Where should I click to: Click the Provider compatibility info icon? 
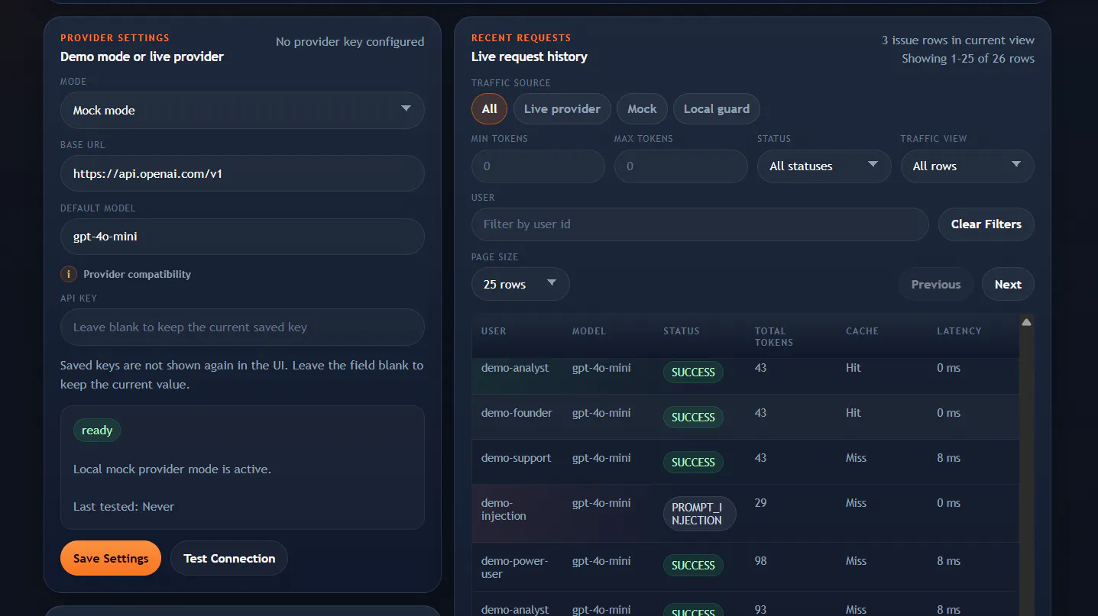[x=69, y=274]
